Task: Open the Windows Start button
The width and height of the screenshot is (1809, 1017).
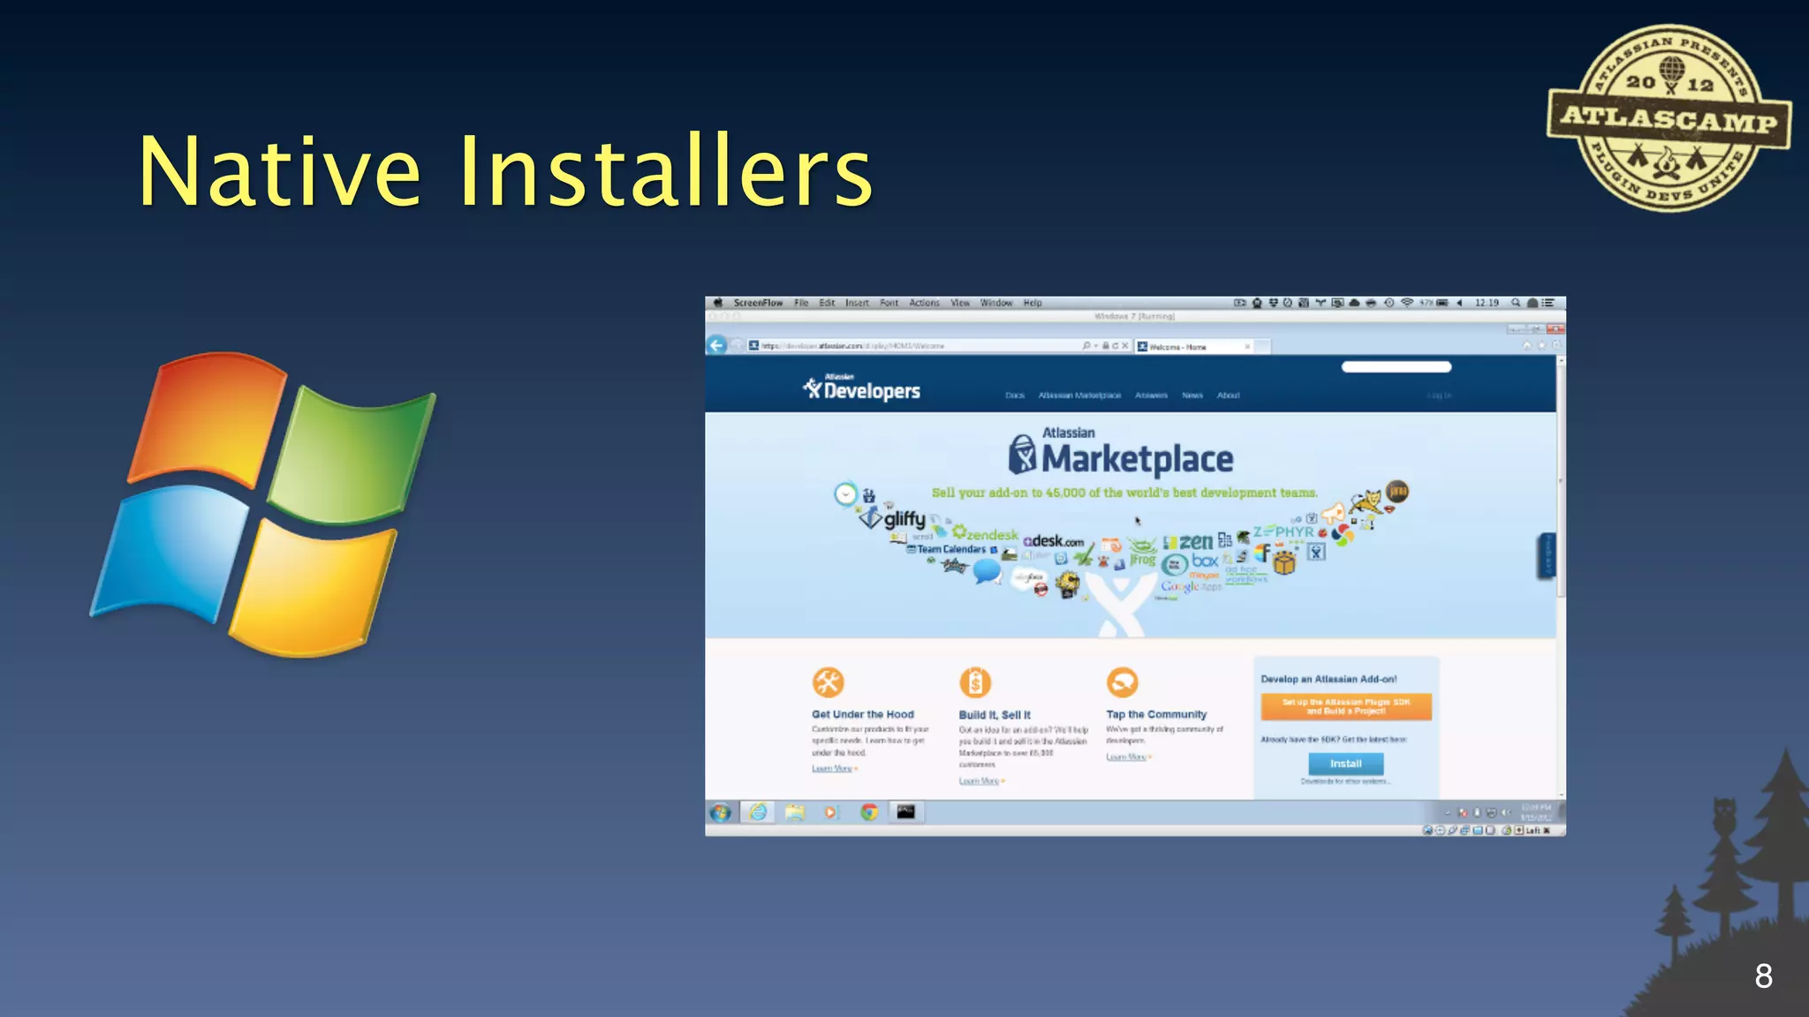Action: (x=720, y=812)
